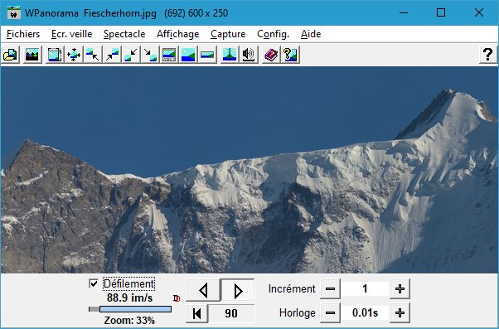Close the WPanorama window
Image resolution: width=499 pixels, height=329 pixels.
tap(479, 12)
